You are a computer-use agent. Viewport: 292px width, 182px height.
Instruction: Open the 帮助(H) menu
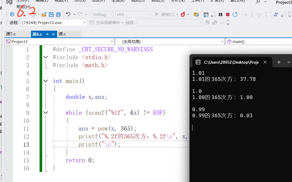23,7
